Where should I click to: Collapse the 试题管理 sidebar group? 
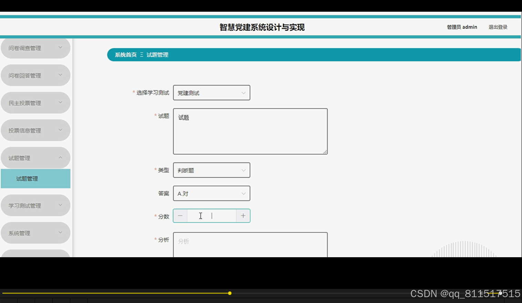tap(35, 158)
